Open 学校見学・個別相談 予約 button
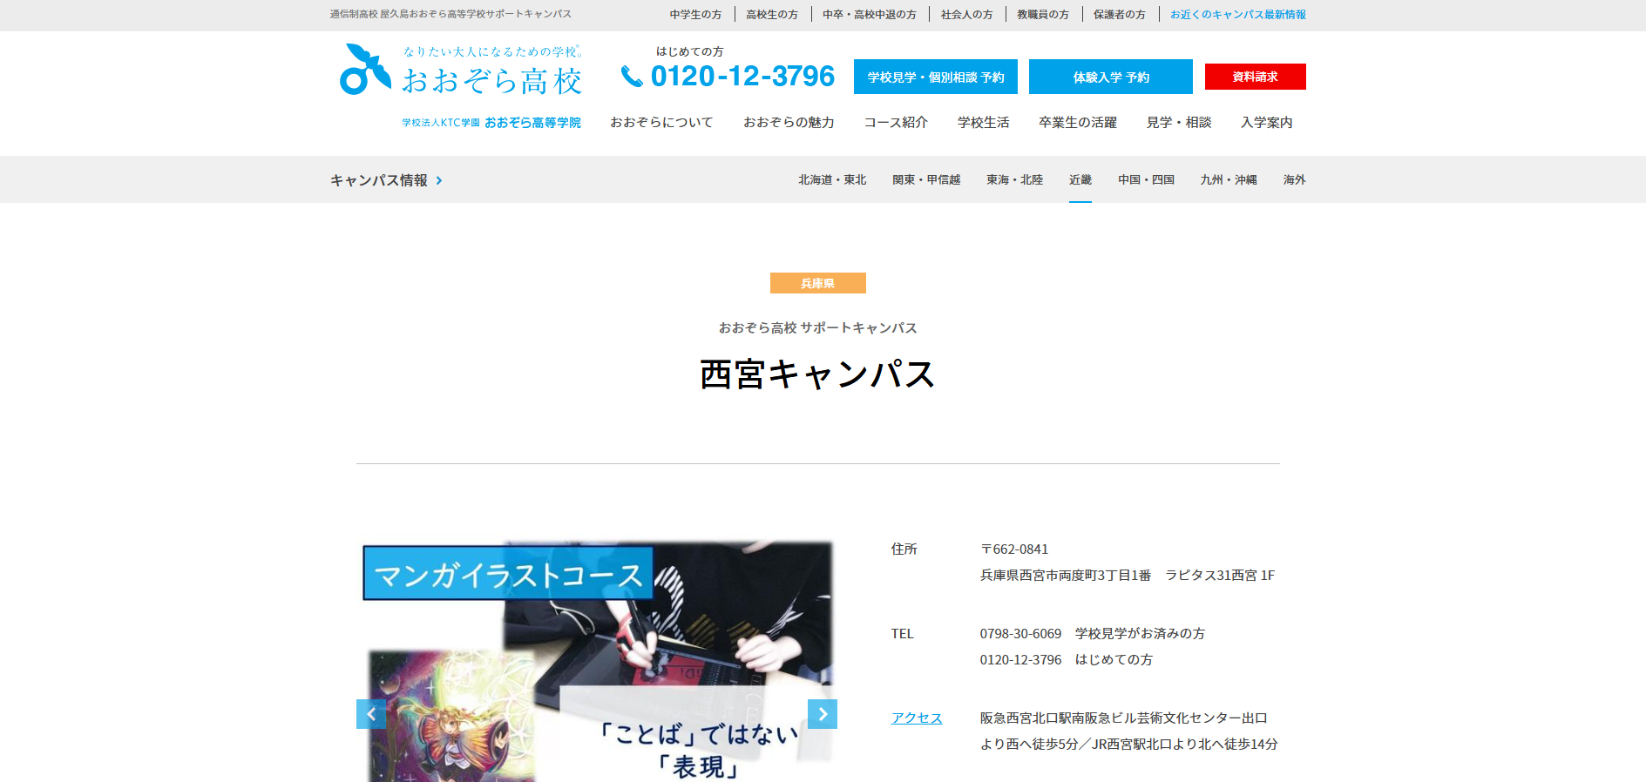 [935, 77]
